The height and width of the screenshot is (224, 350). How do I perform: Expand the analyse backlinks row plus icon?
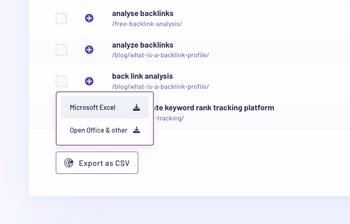[89, 18]
